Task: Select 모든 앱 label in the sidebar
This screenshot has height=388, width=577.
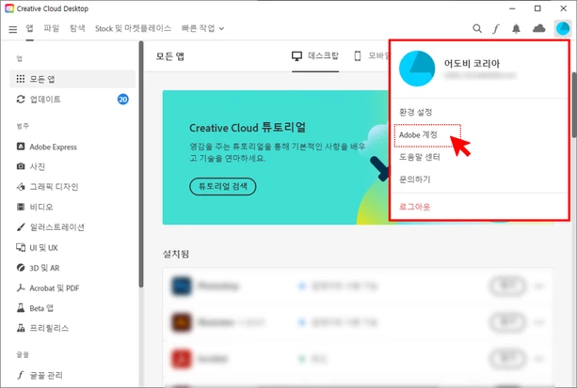Action: [42, 79]
